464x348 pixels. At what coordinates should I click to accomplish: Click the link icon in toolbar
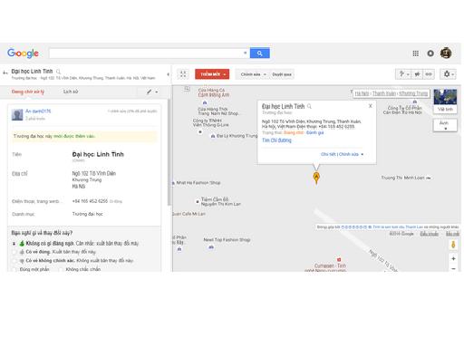[x=429, y=74]
